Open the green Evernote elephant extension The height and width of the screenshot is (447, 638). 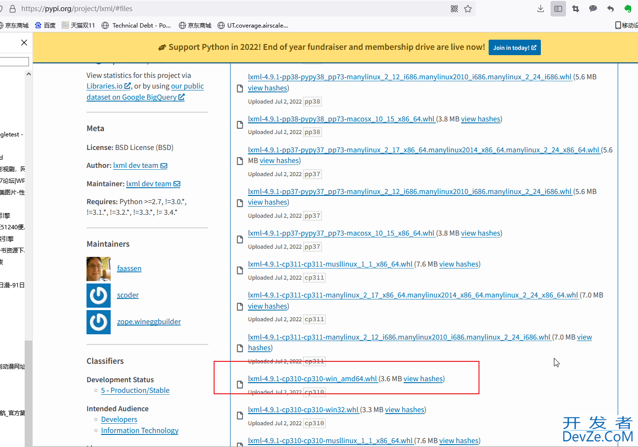click(628, 9)
